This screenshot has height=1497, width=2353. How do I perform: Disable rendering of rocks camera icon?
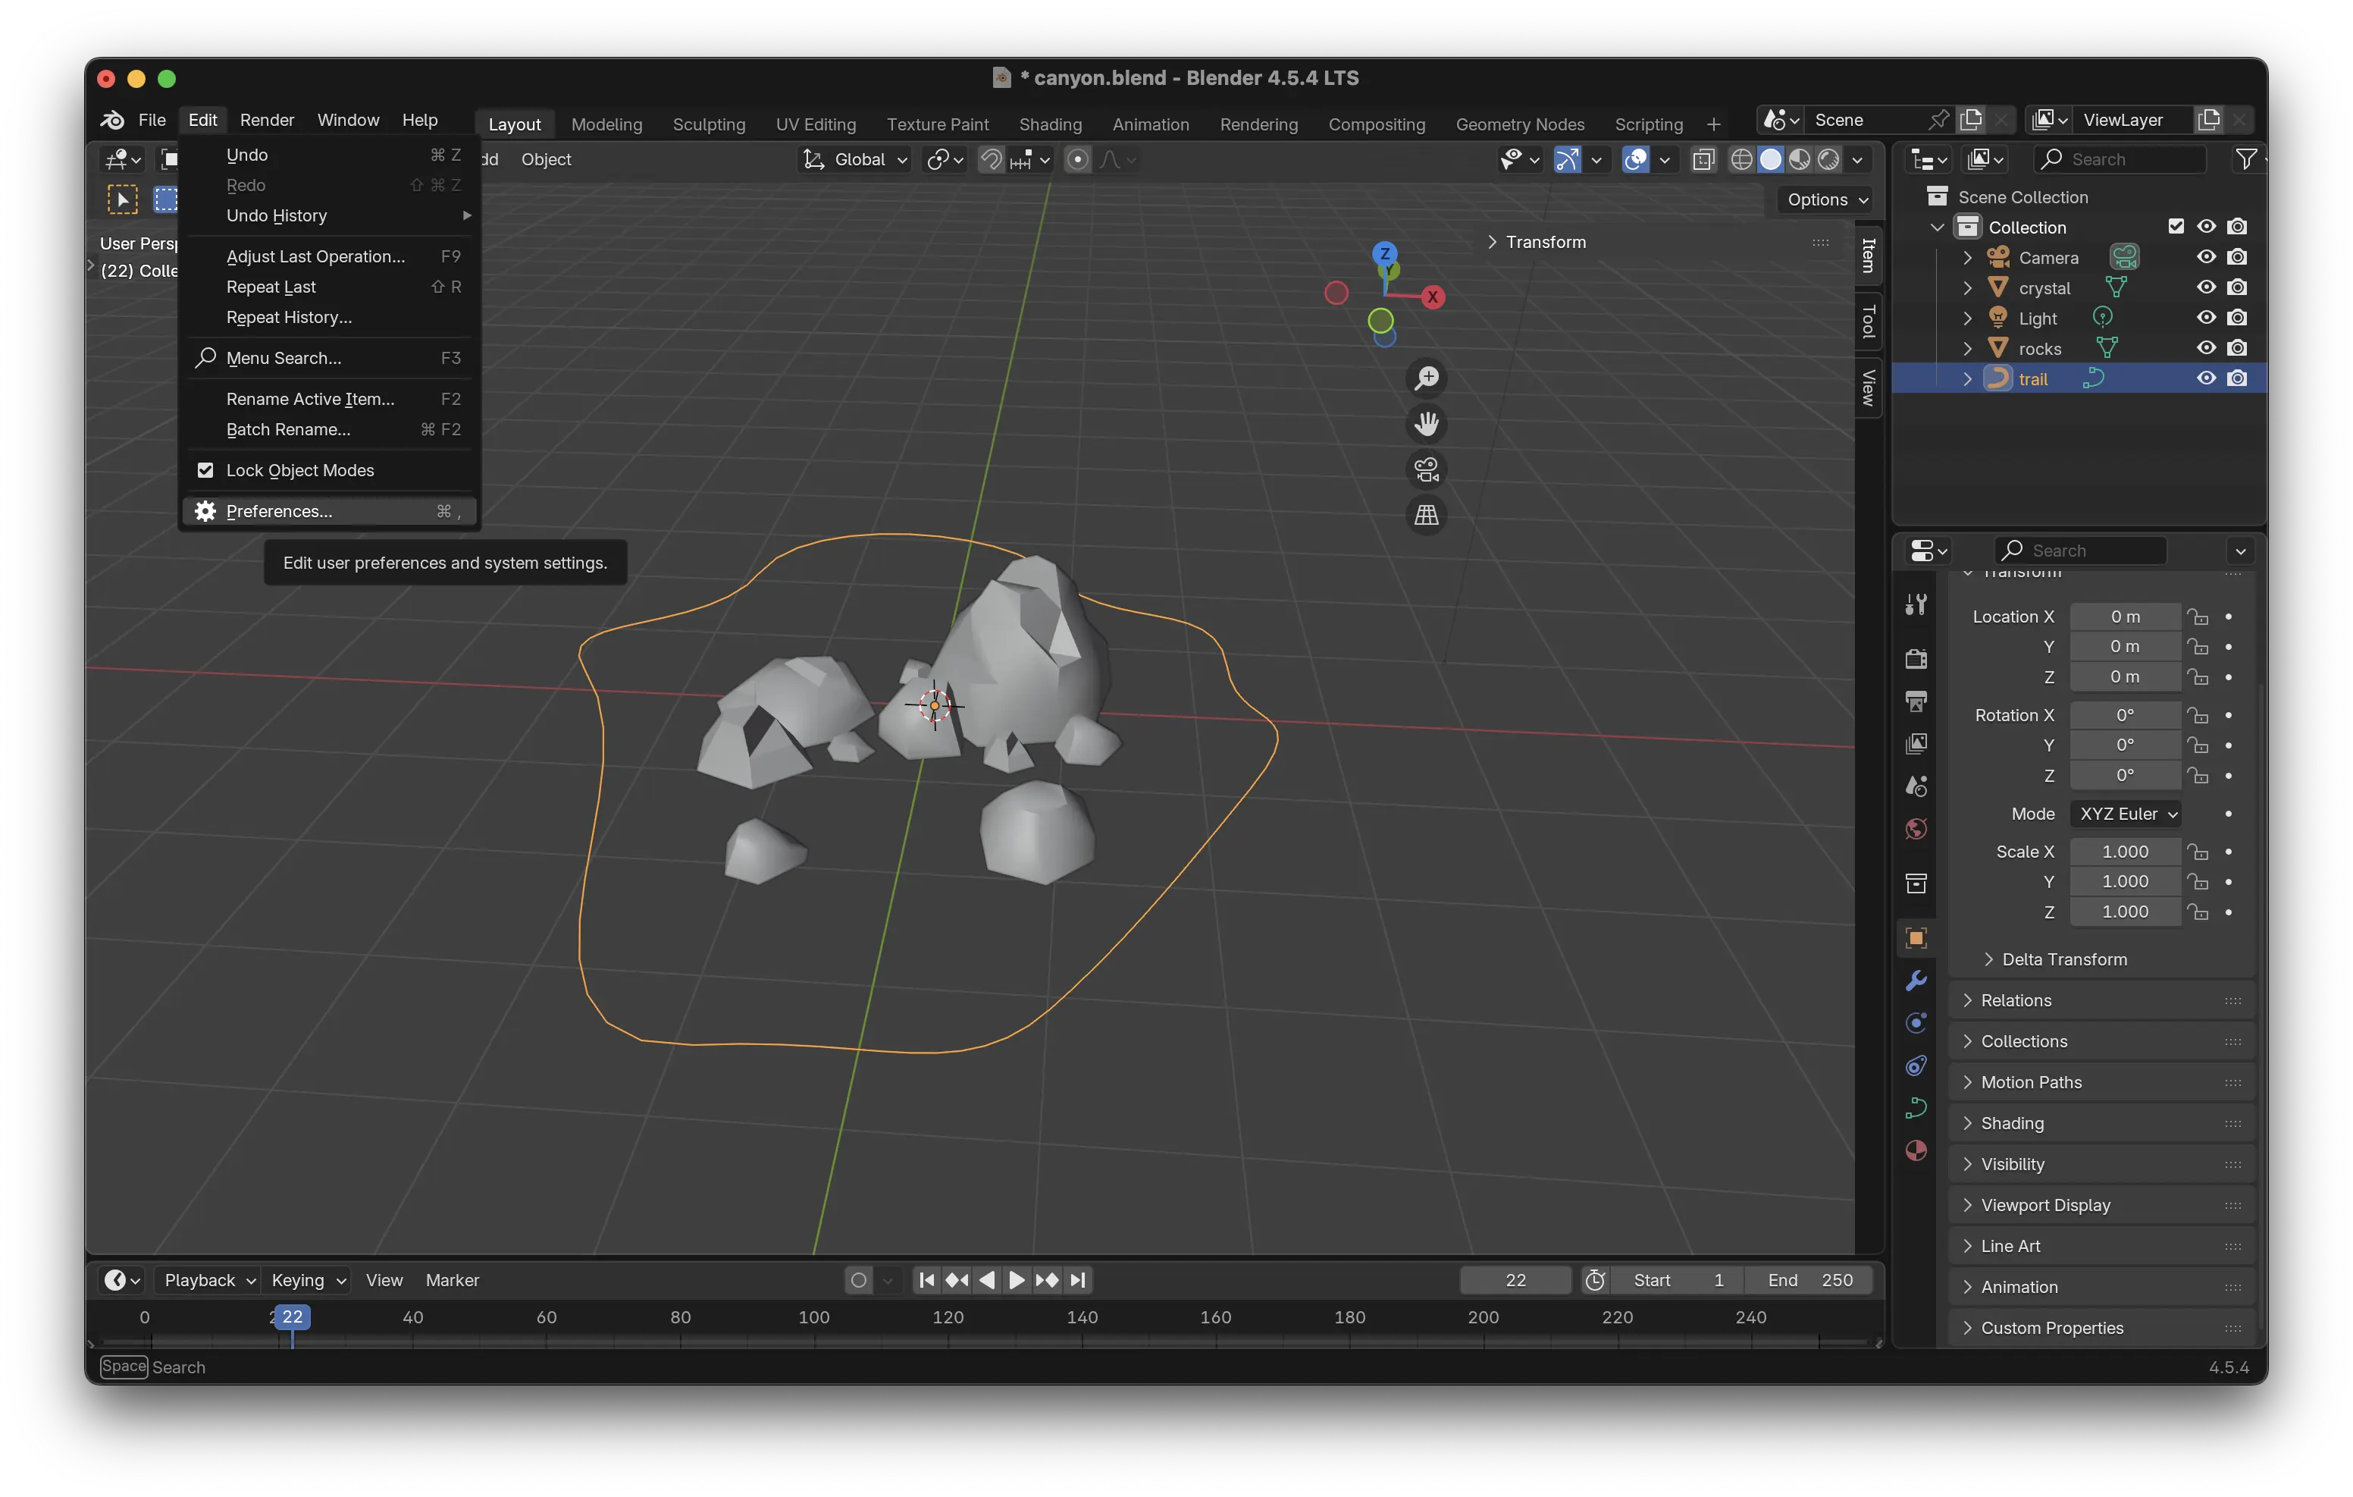[2237, 348]
